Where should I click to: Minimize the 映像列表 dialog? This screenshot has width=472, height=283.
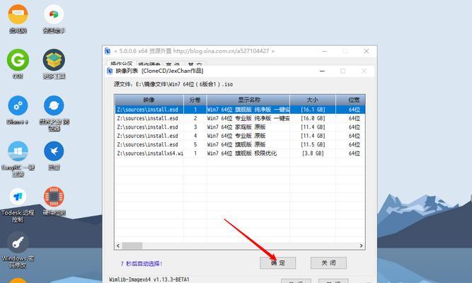coord(322,71)
